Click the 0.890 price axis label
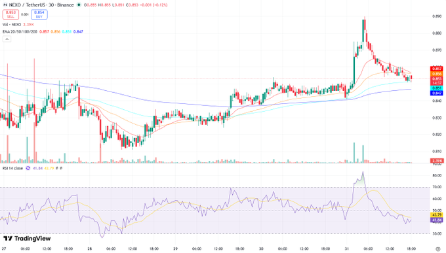Viewport: 446px width, 253px height. pos(437,16)
